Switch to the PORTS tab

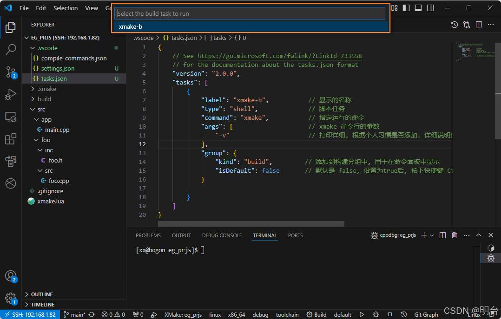[x=295, y=235]
